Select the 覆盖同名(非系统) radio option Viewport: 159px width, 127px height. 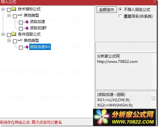pyautogui.click(x=120, y=16)
